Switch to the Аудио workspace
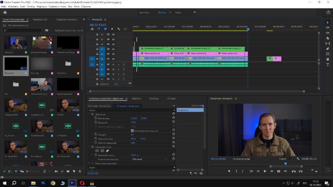The height and width of the screenshot is (187, 333). (178, 12)
